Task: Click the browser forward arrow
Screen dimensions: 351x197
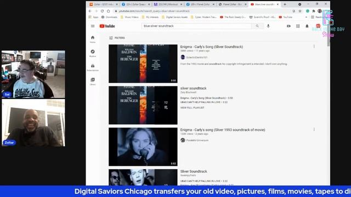Action: coord(97,11)
